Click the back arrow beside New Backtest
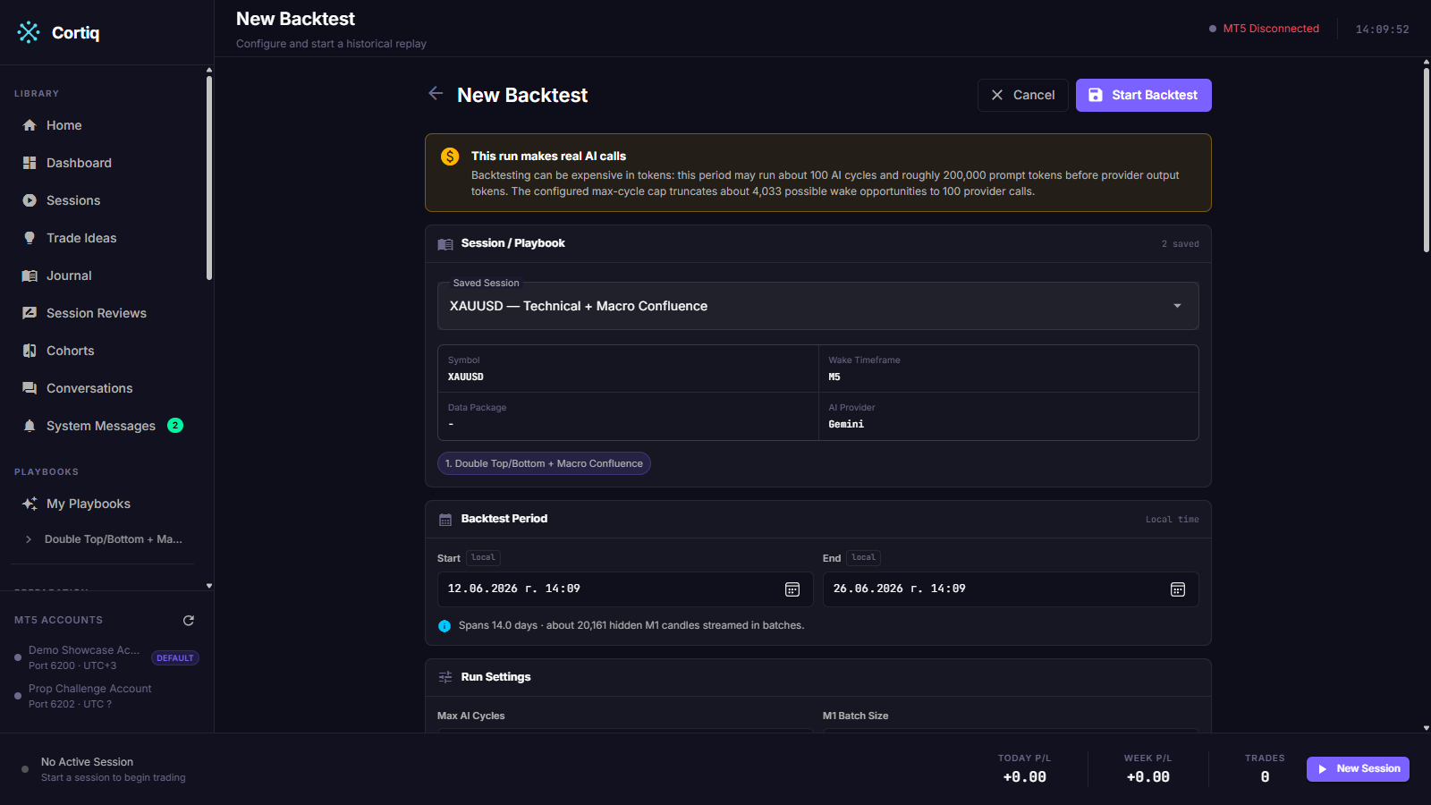 [x=436, y=94]
